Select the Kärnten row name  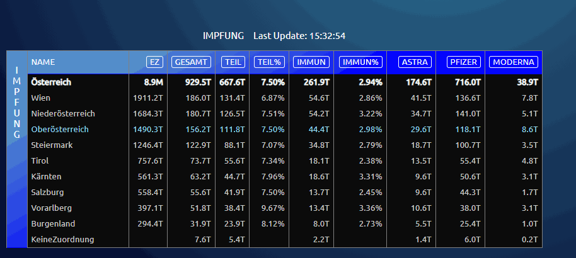46,177
